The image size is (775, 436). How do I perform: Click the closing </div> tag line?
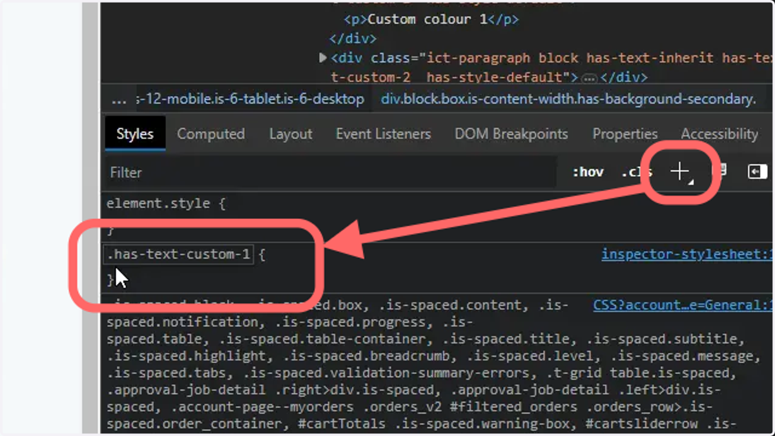pyautogui.click(x=353, y=39)
